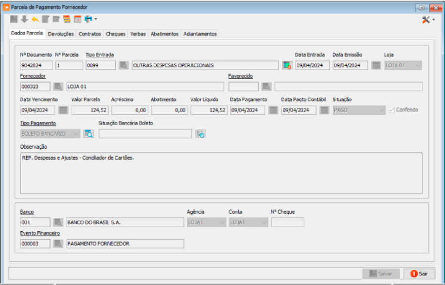Toggle the Conferido checkbox
Screen dimensions: 445x285
pyautogui.click(x=392, y=110)
